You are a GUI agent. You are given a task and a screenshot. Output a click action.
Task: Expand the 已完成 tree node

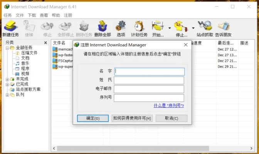coord(7,85)
